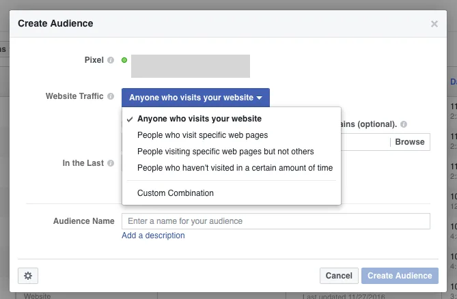Viewport: 457px width, 299px height.
Task: Click the info icon beside In the Last
Action: [x=111, y=164]
